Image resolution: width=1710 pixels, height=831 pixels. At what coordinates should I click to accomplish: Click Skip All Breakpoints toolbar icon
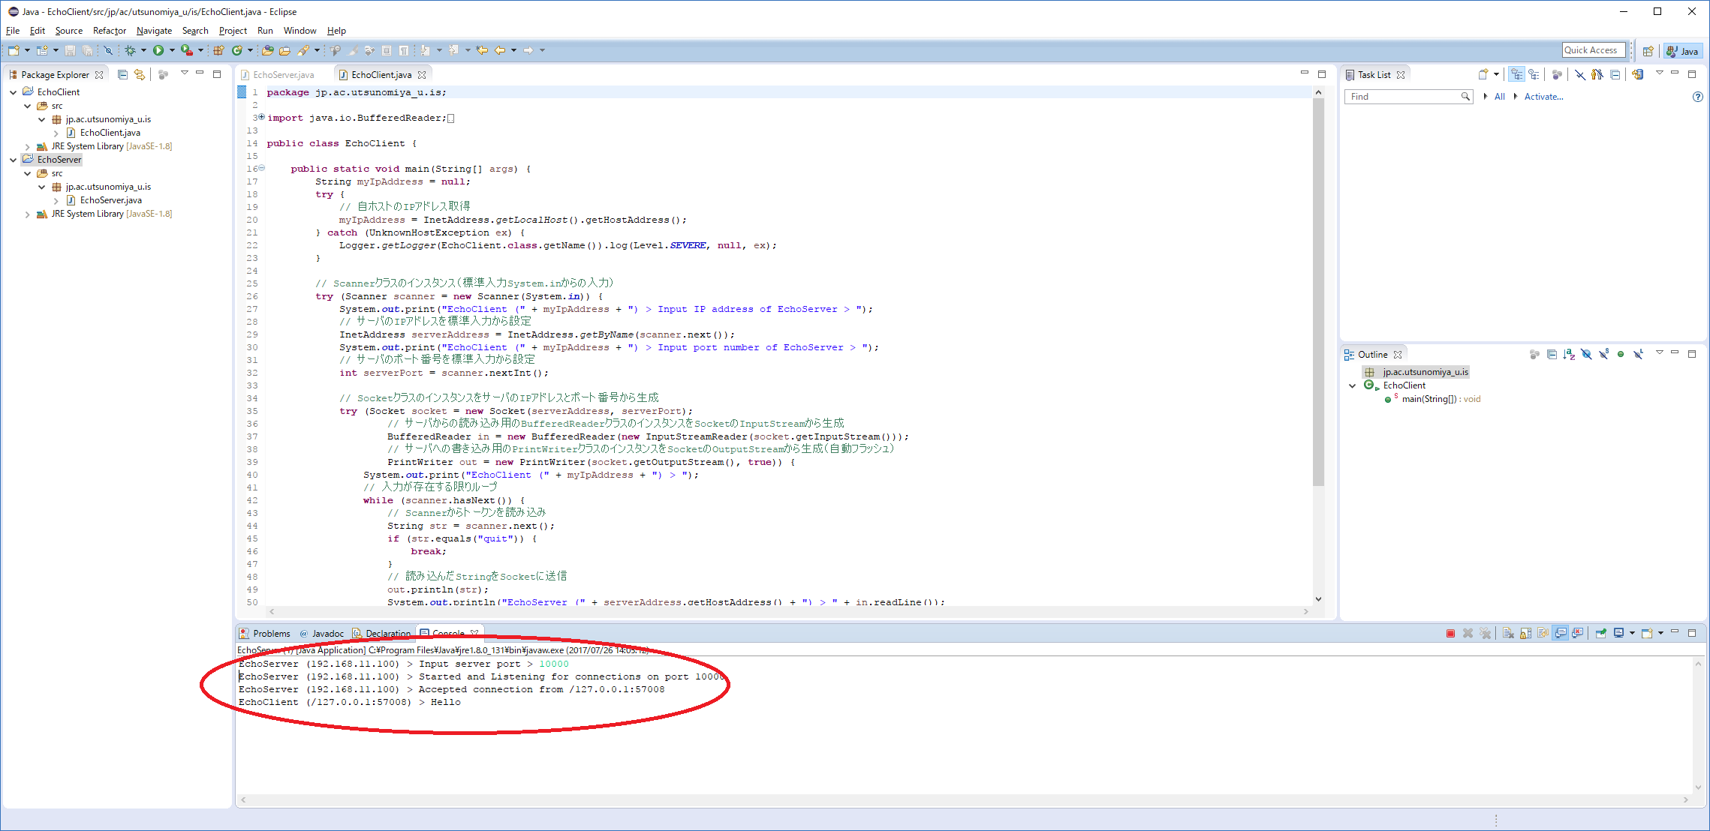click(x=108, y=50)
